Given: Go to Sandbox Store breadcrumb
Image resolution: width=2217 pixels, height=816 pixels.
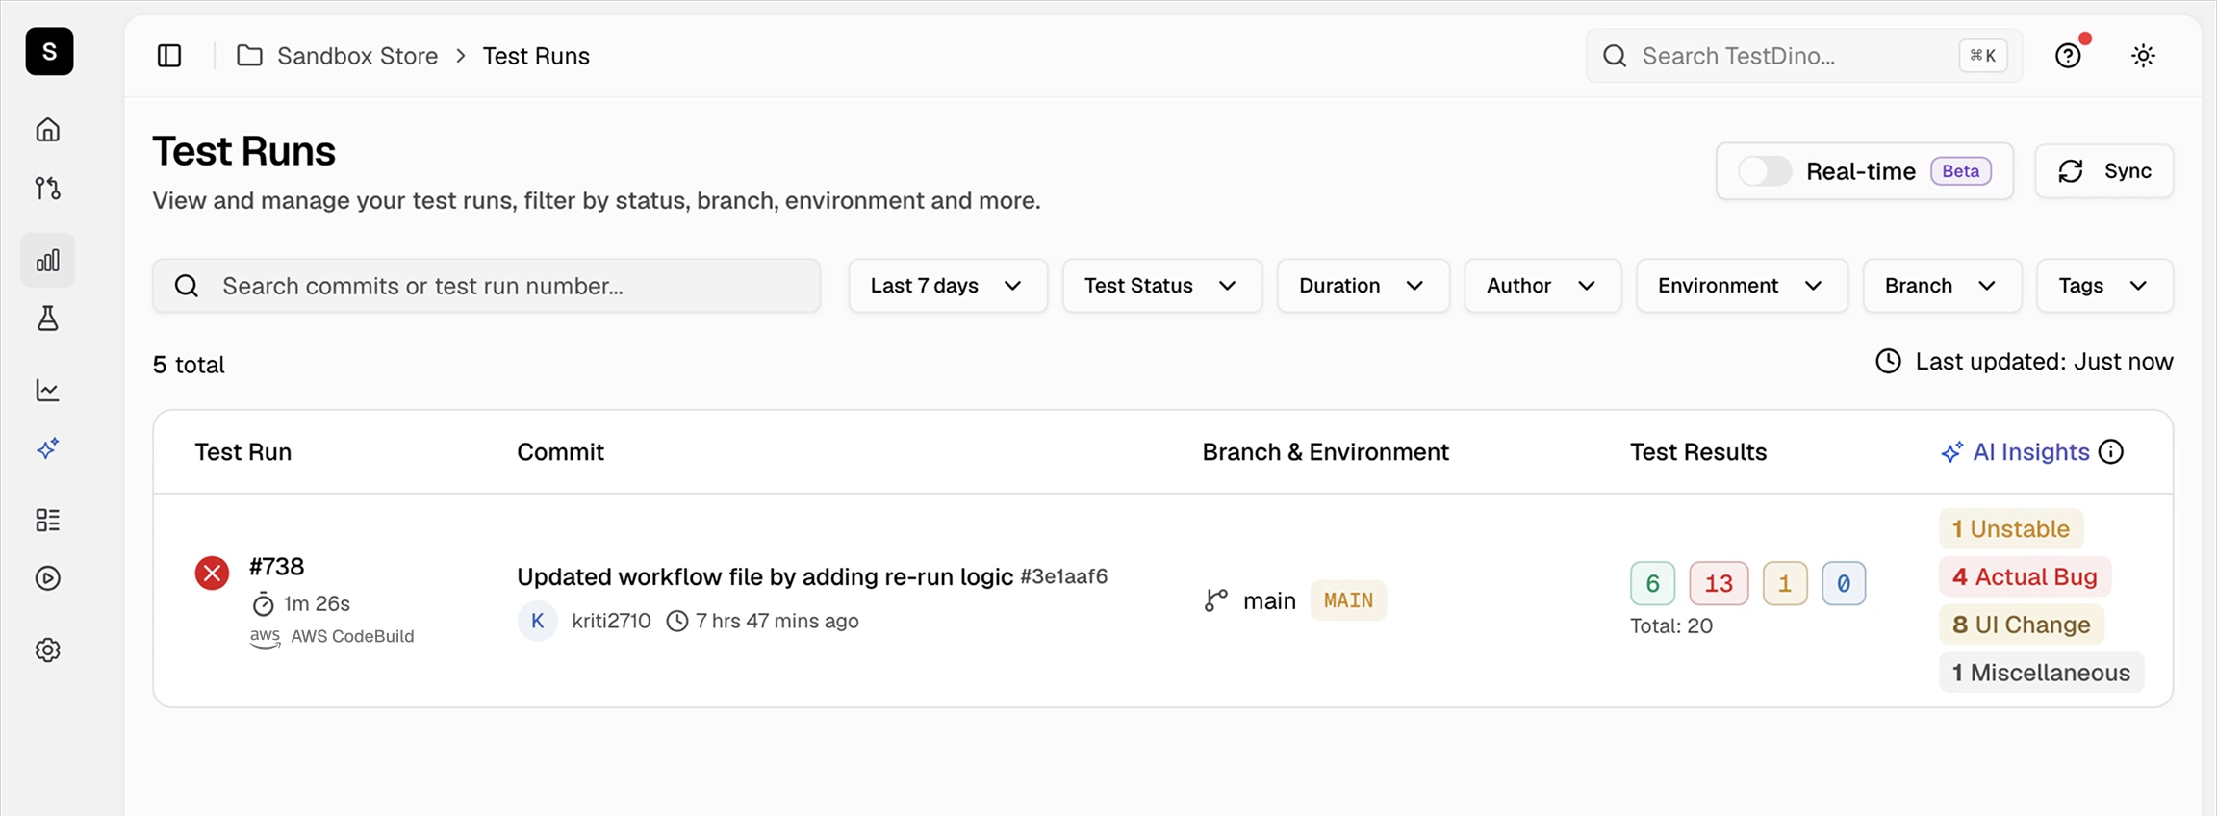Looking at the screenshot, I should pos(357,56).
